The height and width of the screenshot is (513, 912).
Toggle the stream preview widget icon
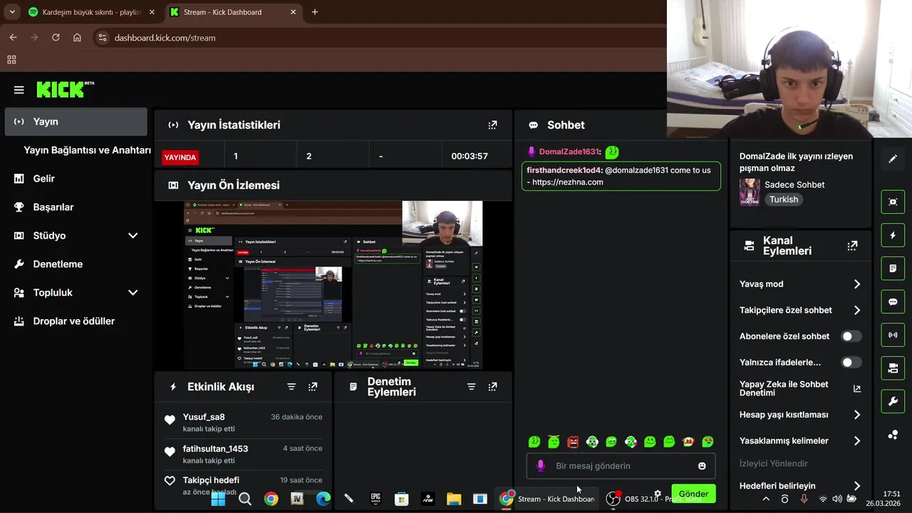tap(893, 202)
